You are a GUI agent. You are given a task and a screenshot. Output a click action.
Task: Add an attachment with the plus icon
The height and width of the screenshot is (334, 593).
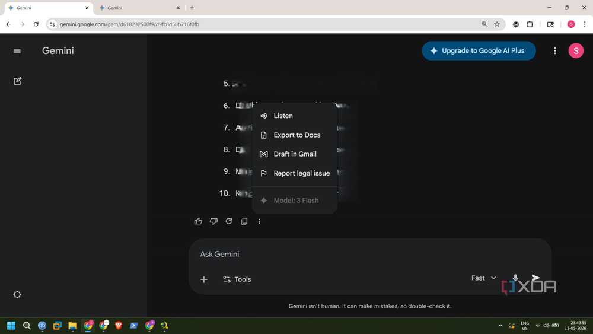click(204, 279)
